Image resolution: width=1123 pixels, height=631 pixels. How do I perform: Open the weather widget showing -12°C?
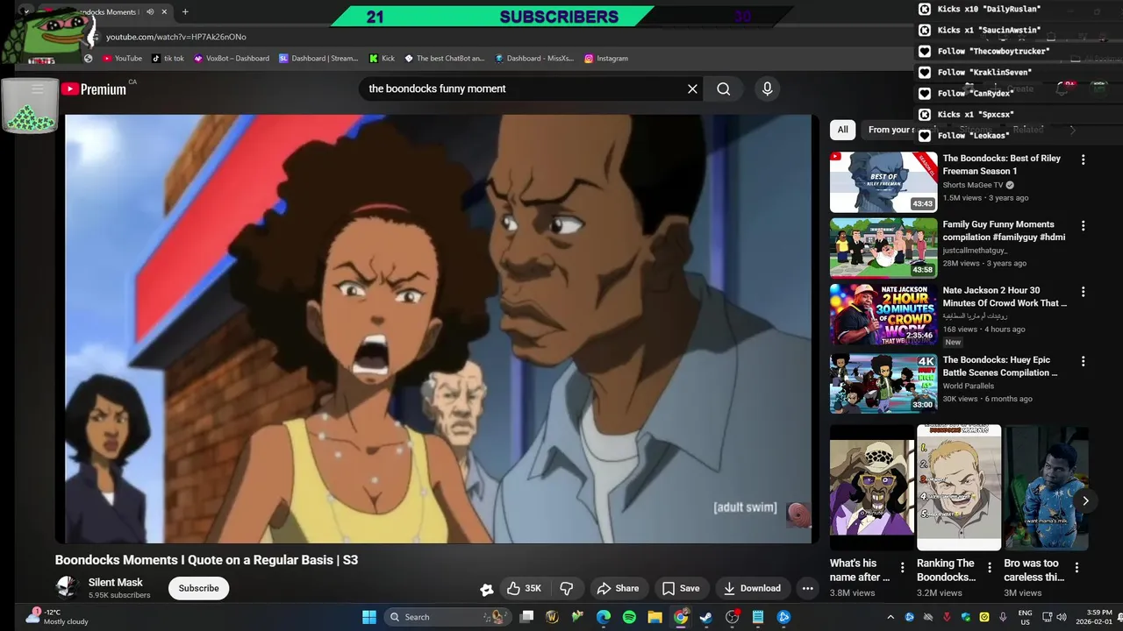(x=58, y=617)
